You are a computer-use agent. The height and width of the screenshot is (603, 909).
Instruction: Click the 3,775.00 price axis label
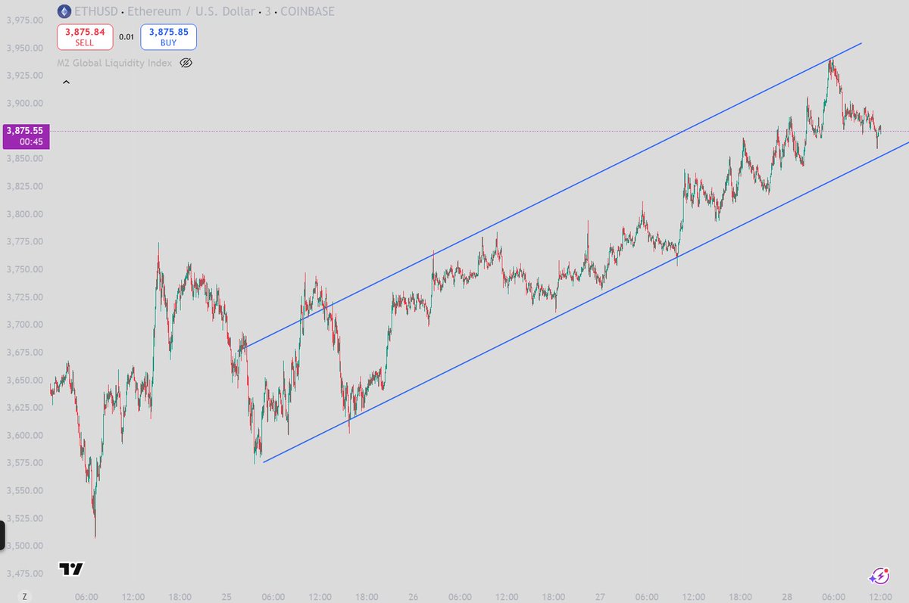[24, 241]
